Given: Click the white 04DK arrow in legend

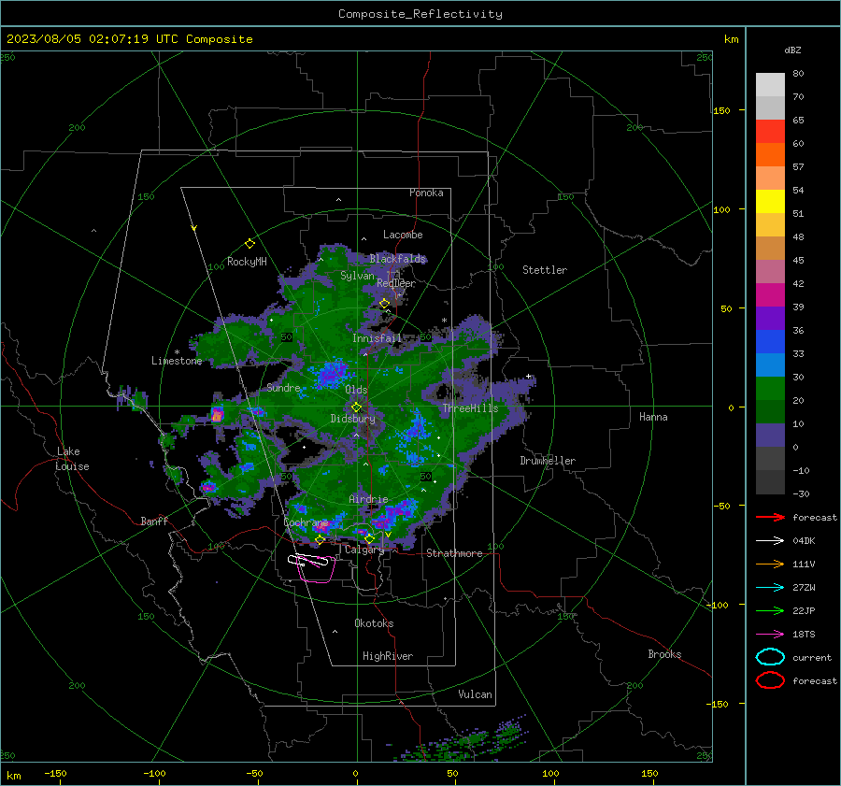Looking at the screenshot, I should click(x=770, y=540).
